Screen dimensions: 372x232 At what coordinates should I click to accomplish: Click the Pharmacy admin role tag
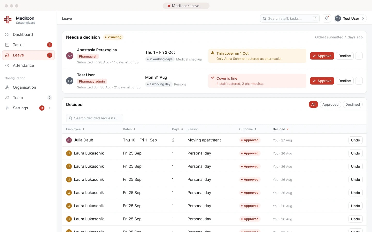pyautogui.click(x=92, y=81)
